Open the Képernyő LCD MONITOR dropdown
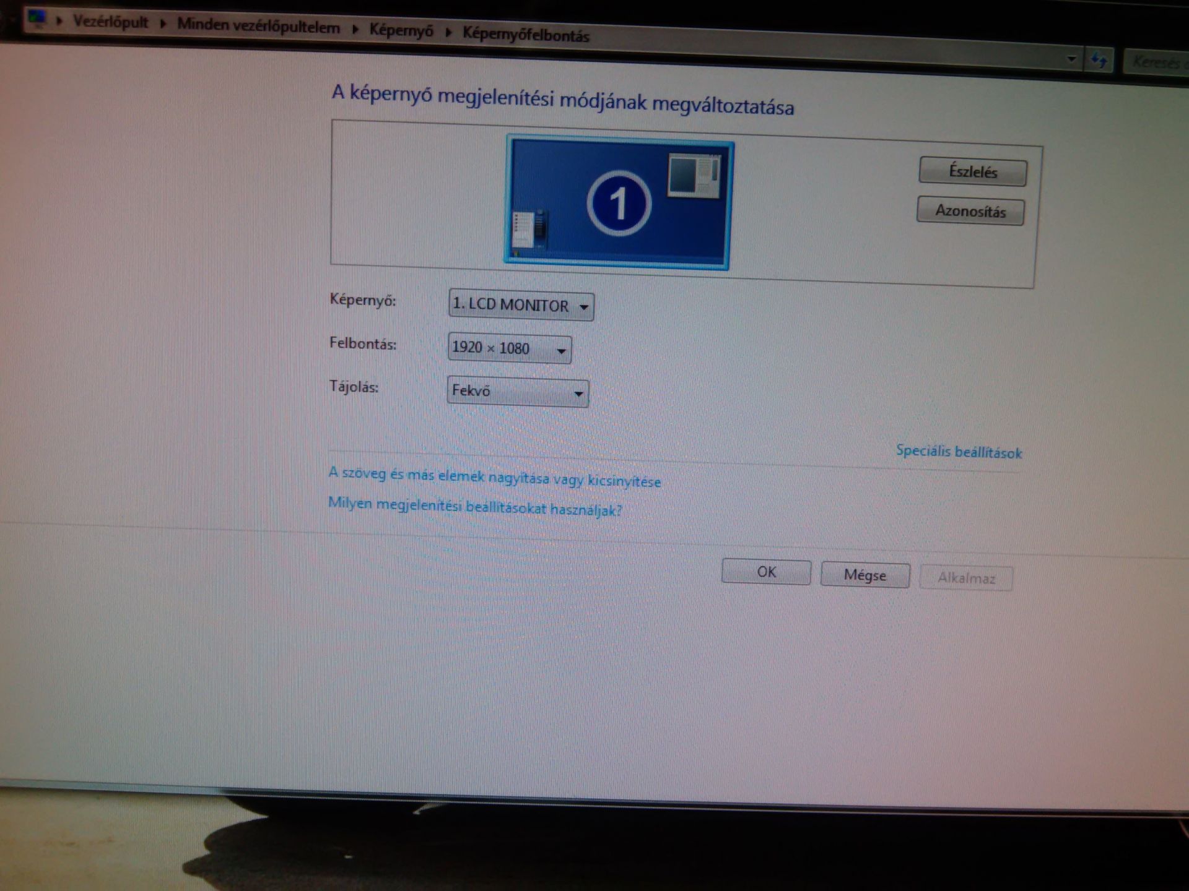The image size is (1189, 891). coord(521,306)
